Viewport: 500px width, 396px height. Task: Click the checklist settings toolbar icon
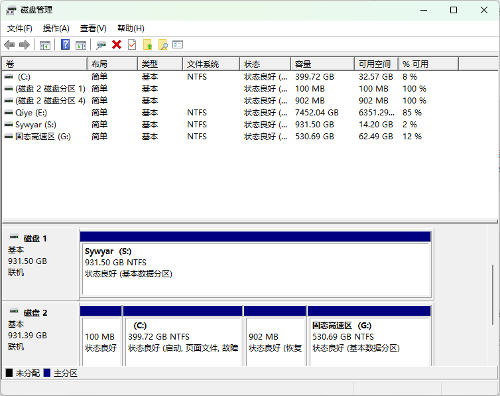[x=178, y=44]
